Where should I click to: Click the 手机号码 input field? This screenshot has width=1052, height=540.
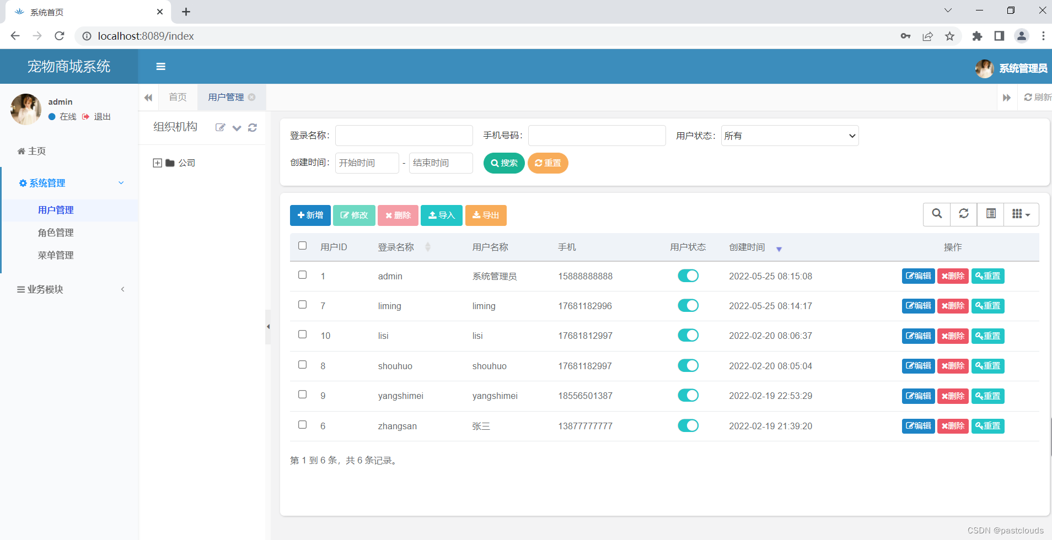(597, 136)
